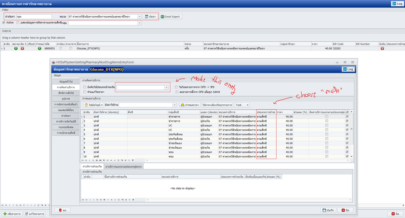This screenshot has height=218, width=405.
Task: Click cancel-edit X in pricing grid navigator
Action: (x=118, y=160)
